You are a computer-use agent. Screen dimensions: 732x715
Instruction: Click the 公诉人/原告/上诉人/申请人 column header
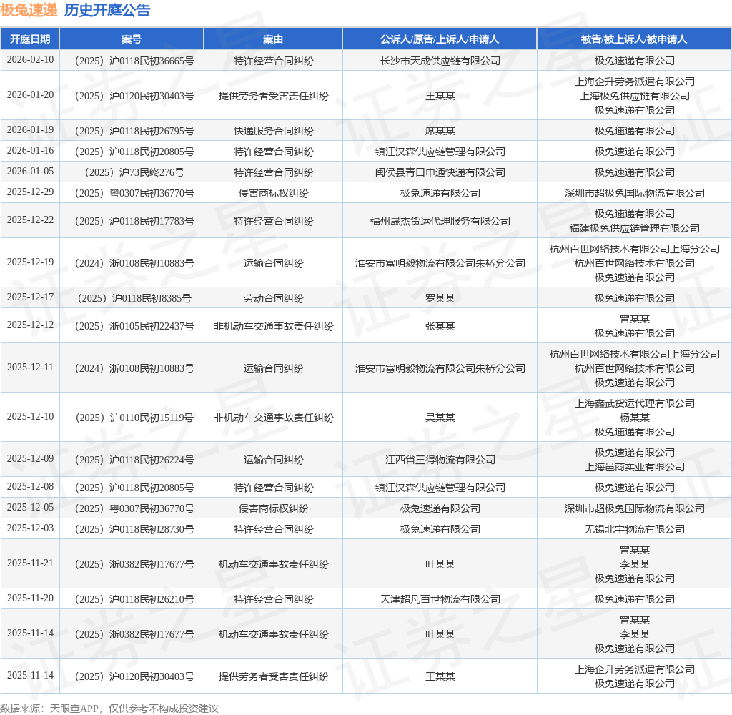coord(440,39)
